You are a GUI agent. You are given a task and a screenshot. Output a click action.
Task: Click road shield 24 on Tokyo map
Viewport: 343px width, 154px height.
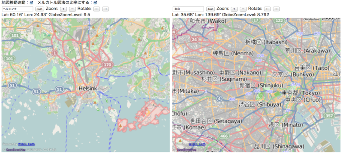point(194,39)
